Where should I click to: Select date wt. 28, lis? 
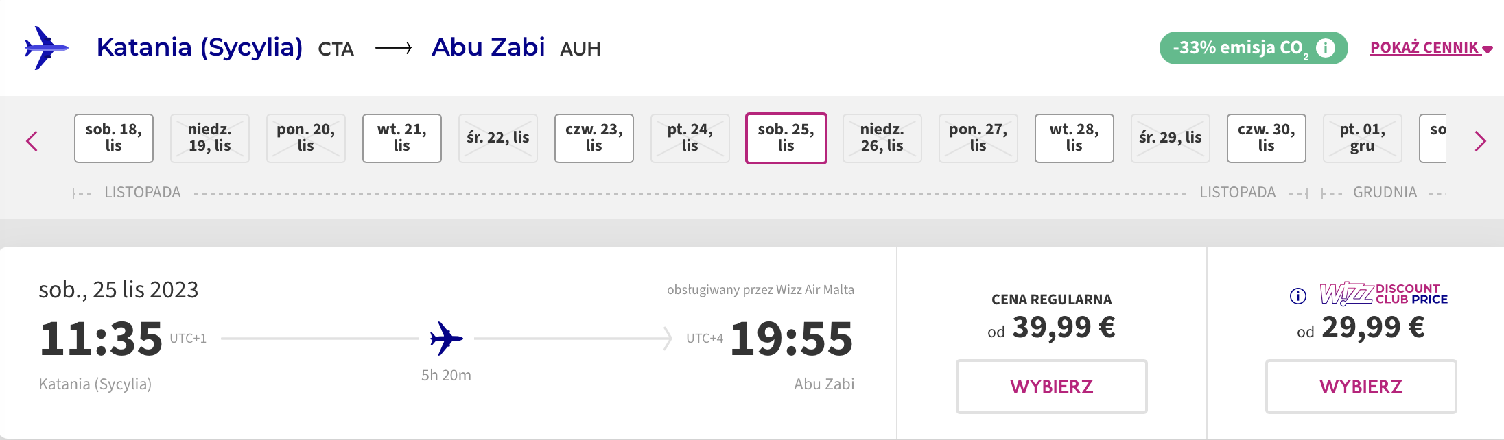tap(1074, 138)
